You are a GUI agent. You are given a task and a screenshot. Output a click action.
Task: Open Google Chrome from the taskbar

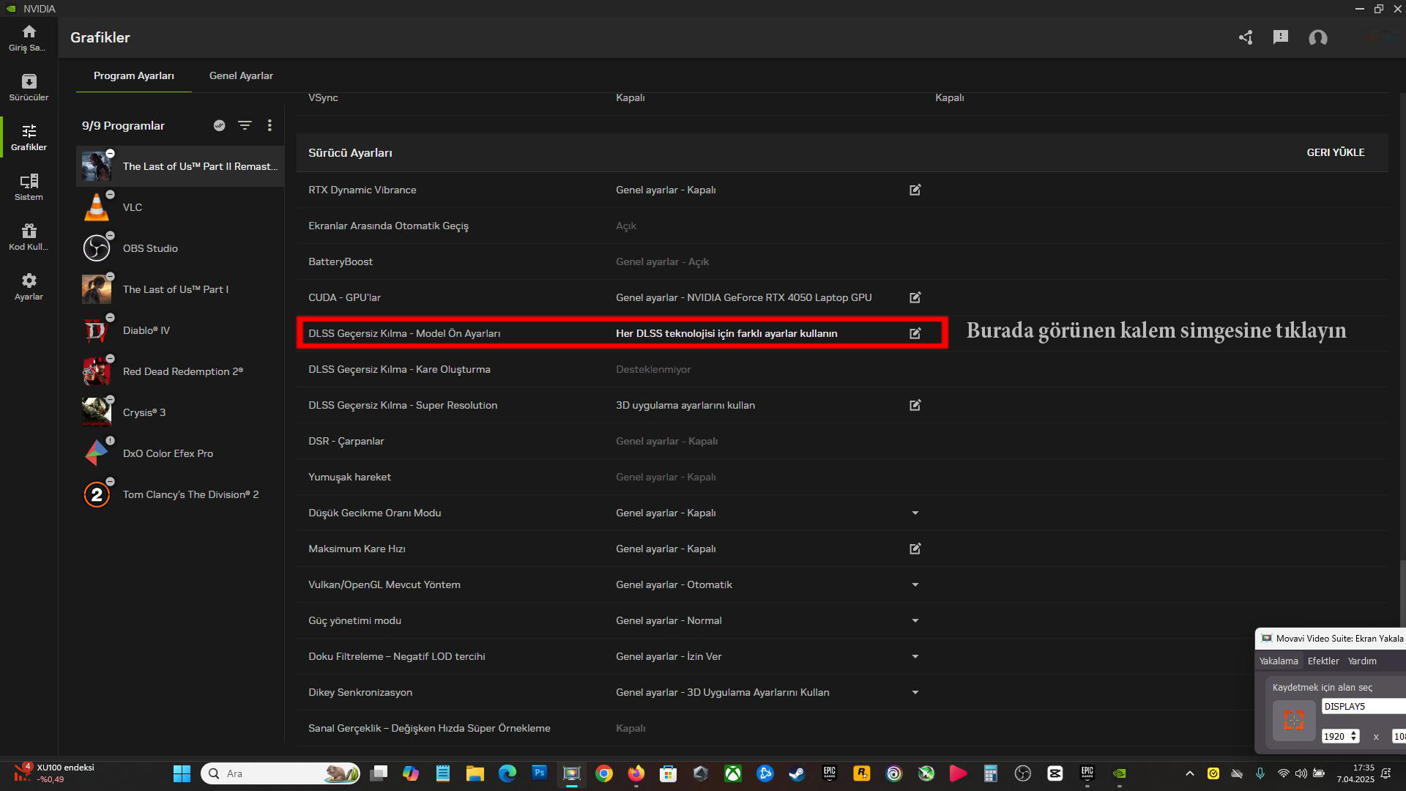point(604,773)
